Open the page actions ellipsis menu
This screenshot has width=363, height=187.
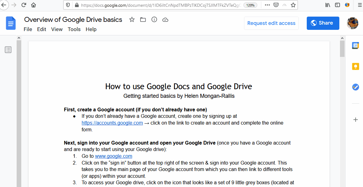(267, 5)
